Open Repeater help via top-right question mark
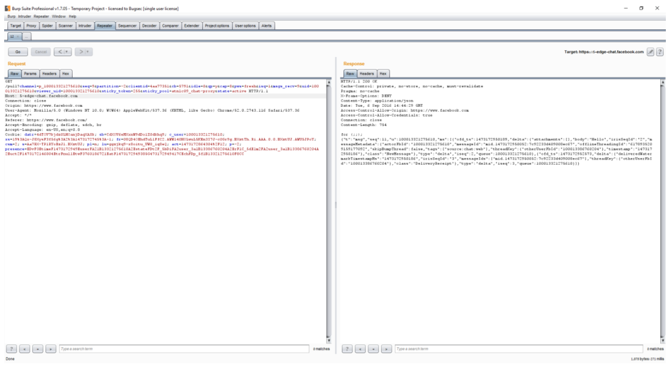This screenshot has width=670, height=366. point(660,52)
